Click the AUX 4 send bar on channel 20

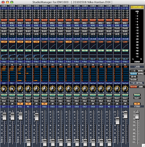point(29,73)
